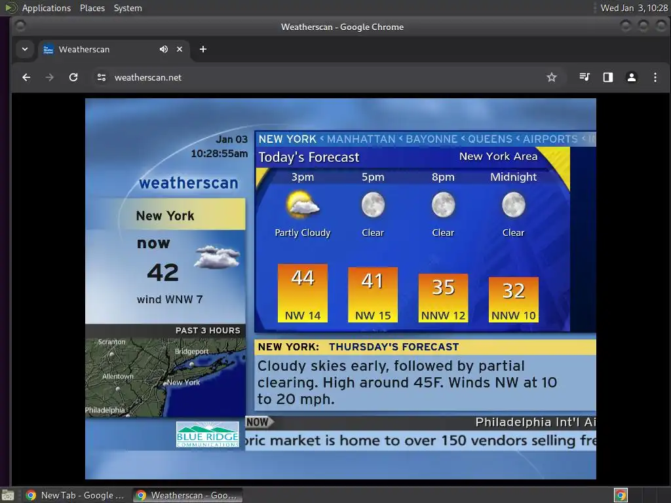Open Chrome's three-dot menu
This screenshot has width=671, height=503.
655,77
